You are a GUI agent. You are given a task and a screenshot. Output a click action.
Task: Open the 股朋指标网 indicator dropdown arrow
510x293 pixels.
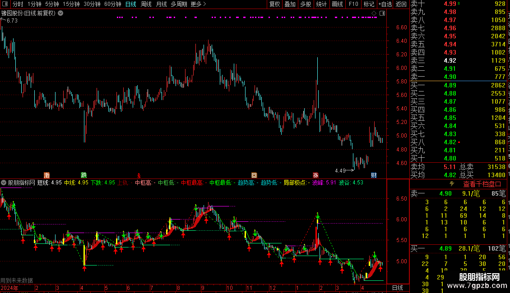pyautogui.click(x=4, y=183)
